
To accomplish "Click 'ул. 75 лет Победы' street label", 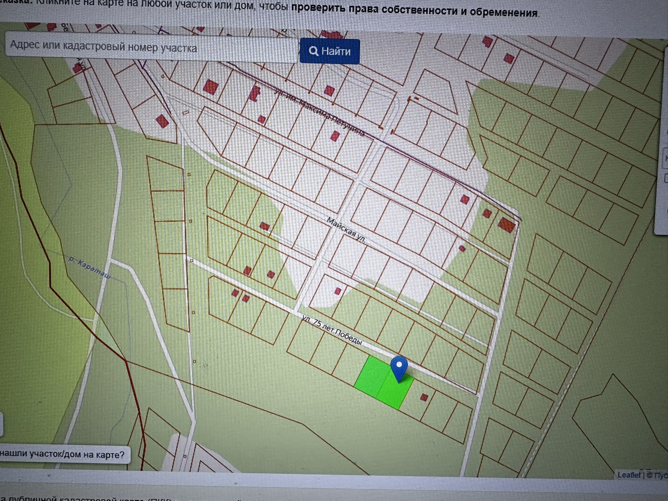I will tap(332, 330).
